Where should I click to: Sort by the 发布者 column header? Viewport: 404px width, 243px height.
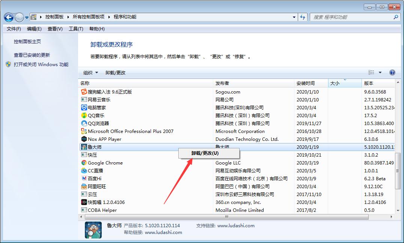coord(254,83)
